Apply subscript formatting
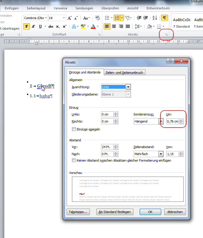The width and height of the screenshot is (203, 238). 58,26
